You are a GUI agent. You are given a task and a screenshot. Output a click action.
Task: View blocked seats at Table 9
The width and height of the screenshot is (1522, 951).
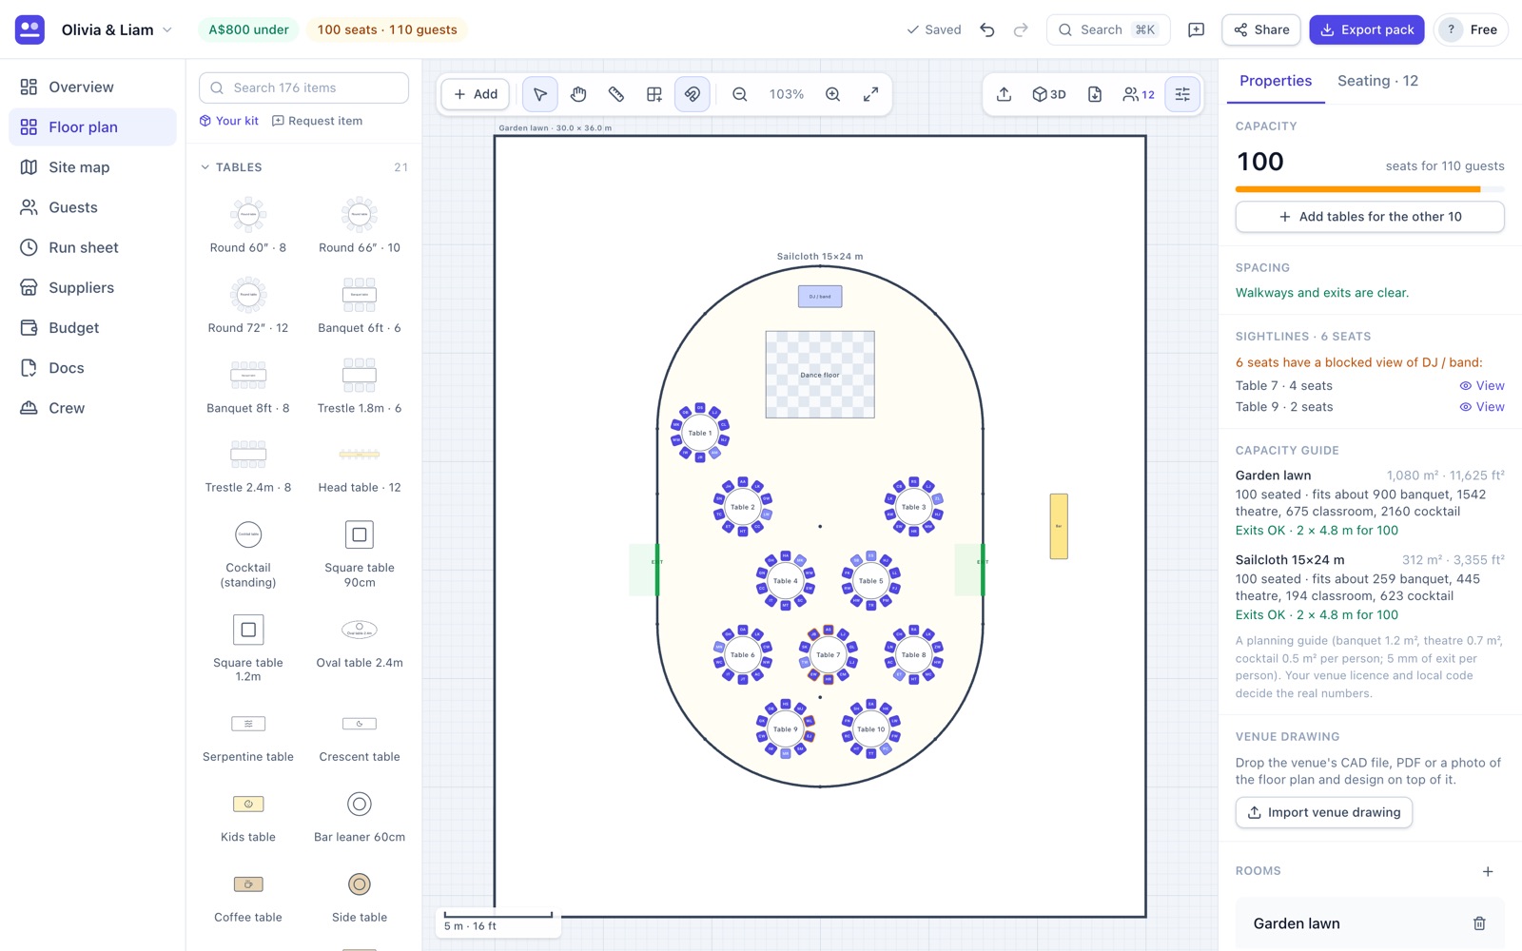pos(1482,406)
